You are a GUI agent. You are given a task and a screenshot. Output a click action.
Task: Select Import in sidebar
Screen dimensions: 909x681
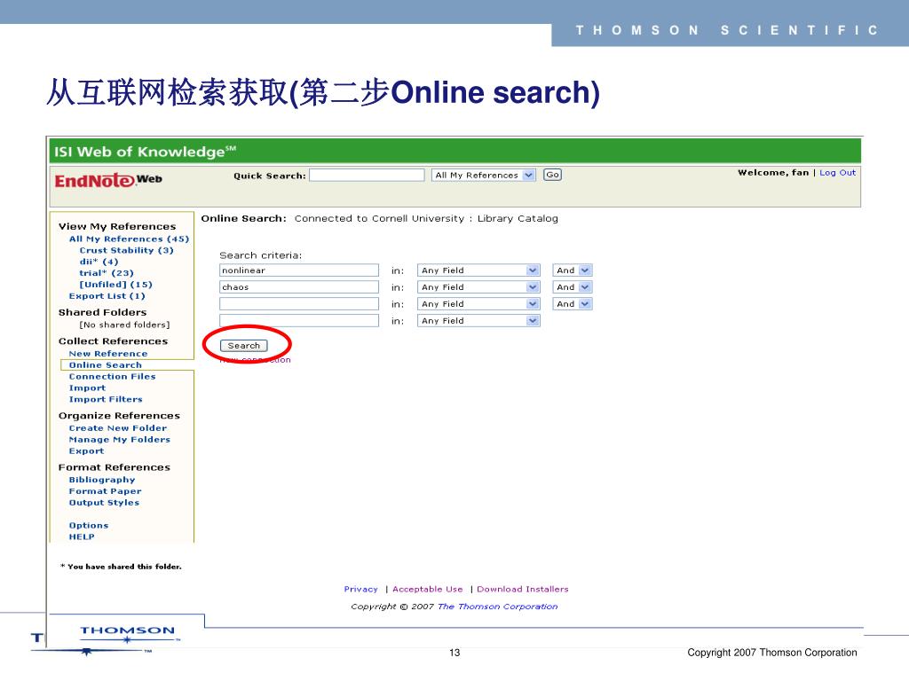tap(87, 388)
